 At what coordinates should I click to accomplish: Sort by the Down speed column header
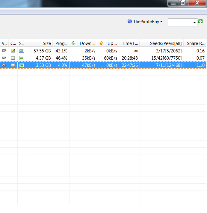[83, 43]
